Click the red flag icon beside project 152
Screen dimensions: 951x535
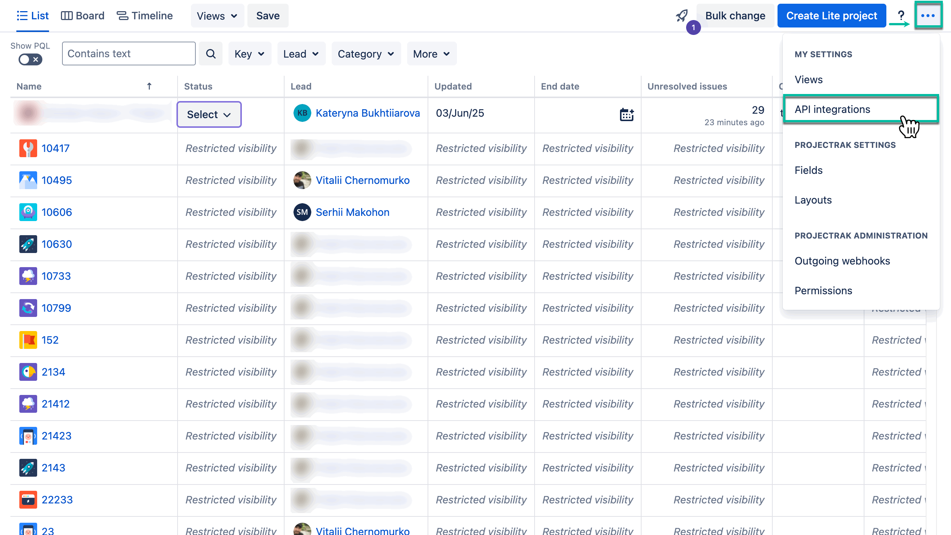(x=28, y=340)
